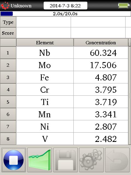Select the Ti element cell
131x175 pixels.
click(45, 102)
